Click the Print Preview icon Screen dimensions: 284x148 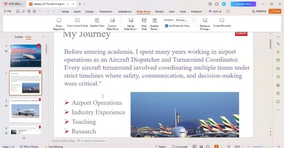pos(34,11)
